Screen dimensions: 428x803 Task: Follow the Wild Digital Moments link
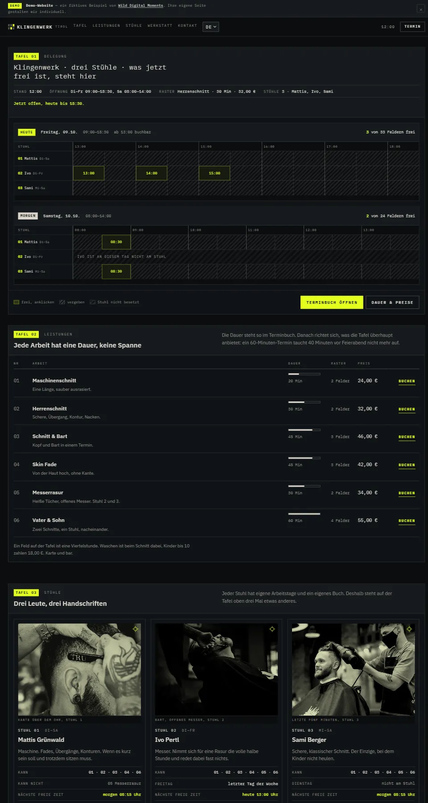click(140, 6)
